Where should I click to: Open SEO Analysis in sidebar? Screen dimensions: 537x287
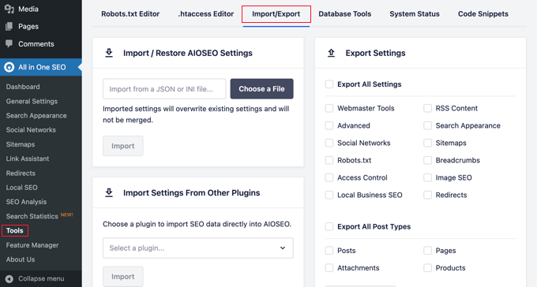(x=26, y=202)
